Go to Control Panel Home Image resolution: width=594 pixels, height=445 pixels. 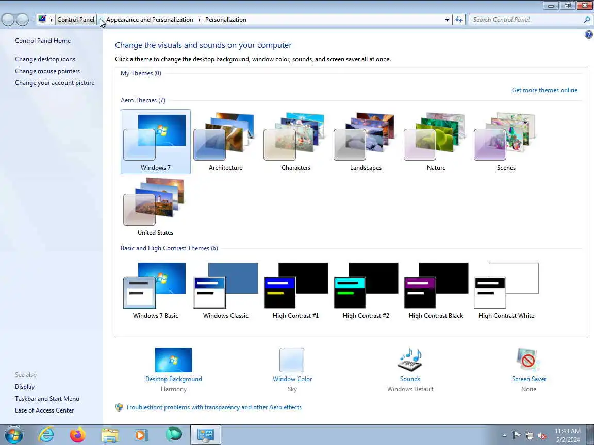(x=43, y=41)
